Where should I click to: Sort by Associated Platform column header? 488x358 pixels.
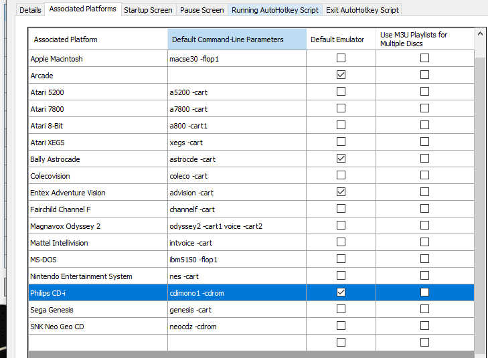pos(98,39)
